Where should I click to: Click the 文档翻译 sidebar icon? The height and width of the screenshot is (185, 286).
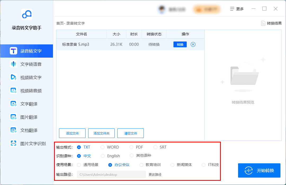click(x=14, y=130)
